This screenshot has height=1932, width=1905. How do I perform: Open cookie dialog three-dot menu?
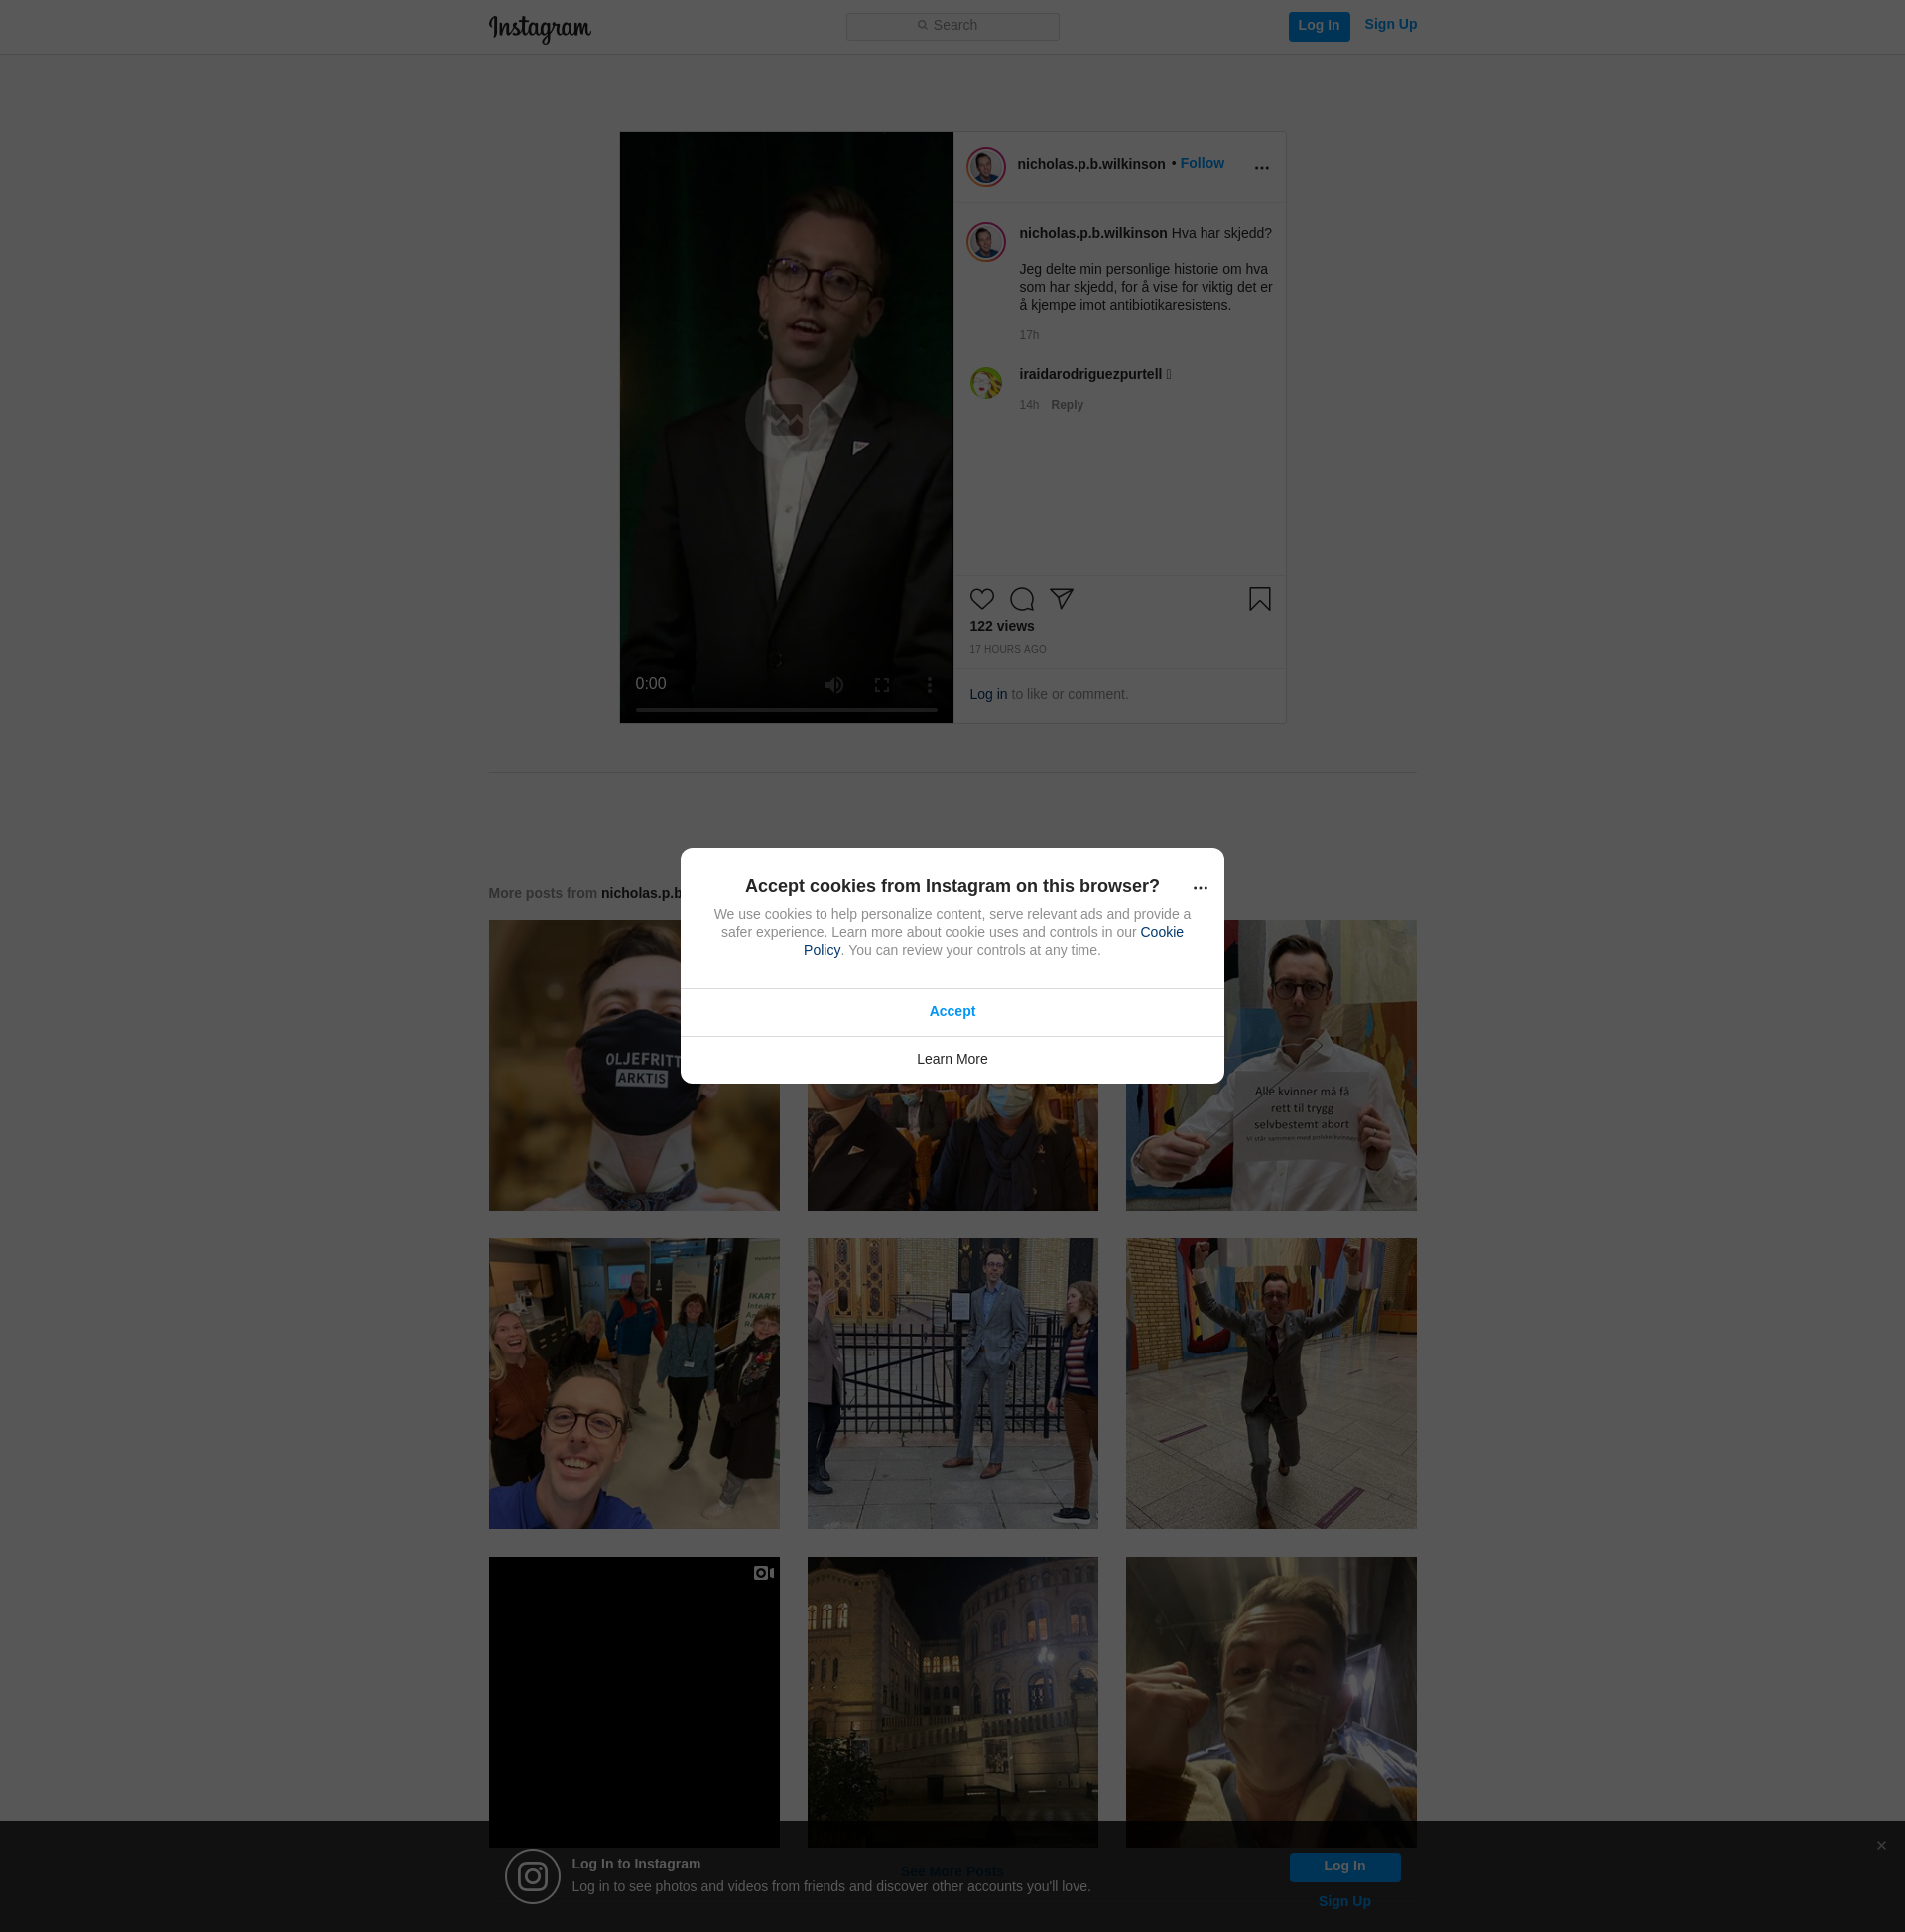(1200, 888)
